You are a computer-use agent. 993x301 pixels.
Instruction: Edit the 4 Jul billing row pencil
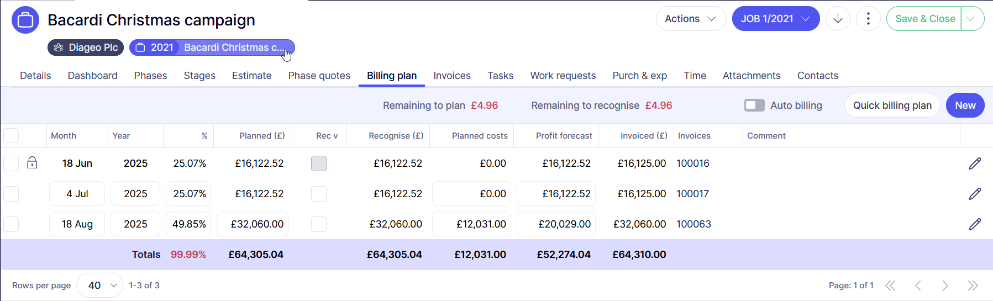point(975,194)
